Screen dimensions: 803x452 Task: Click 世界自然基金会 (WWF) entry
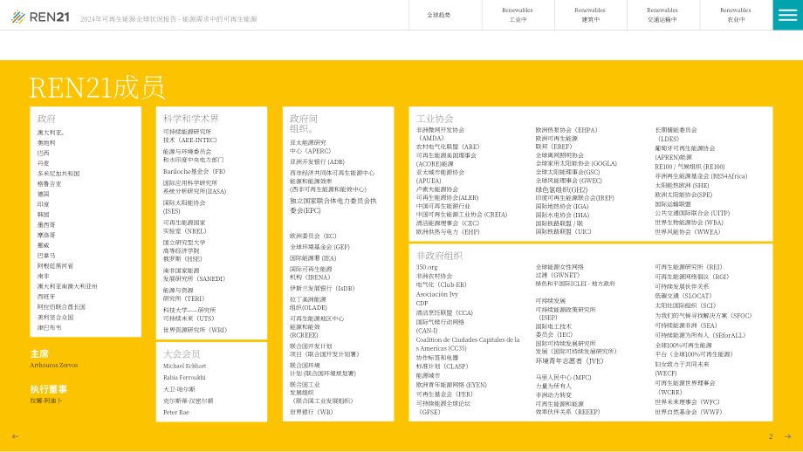coord(688,412)
